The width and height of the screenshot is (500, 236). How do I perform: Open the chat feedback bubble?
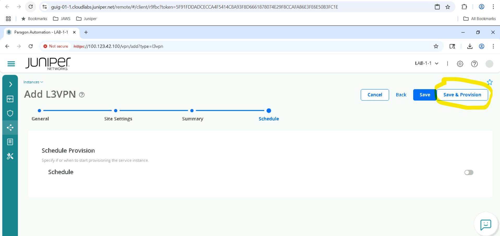click(486, 225)
